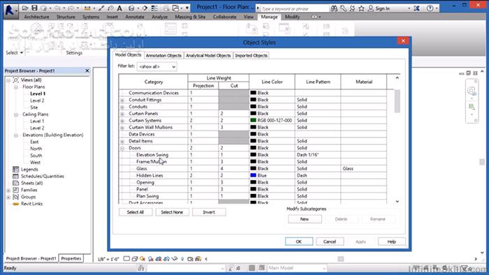Image resolution: width=489 pixels, height=275 pixels.
Task: Click the Communication Center satellite icon
Action: pyautogui.click(x=352, y=8)
